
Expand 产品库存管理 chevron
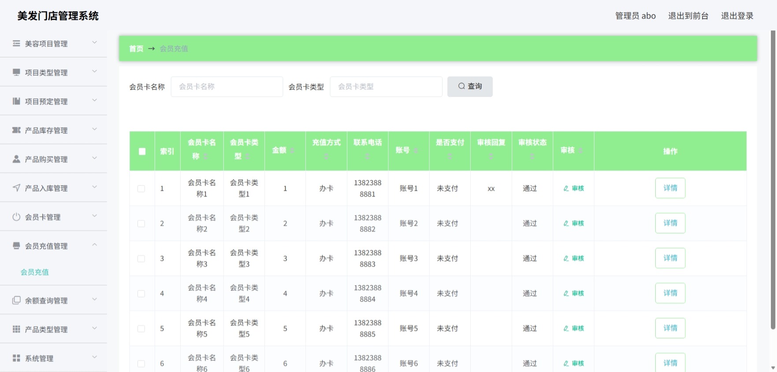click(x=94, y=129)
